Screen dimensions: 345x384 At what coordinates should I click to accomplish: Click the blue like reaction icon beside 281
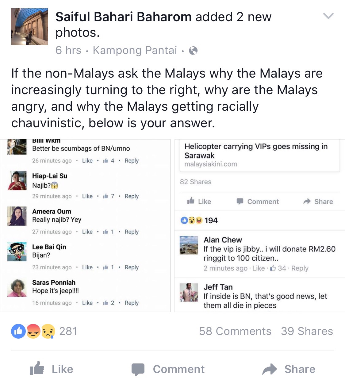point(18,331)
